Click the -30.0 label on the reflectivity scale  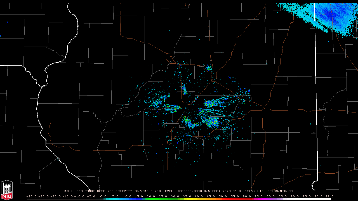(x=31, y=196)
